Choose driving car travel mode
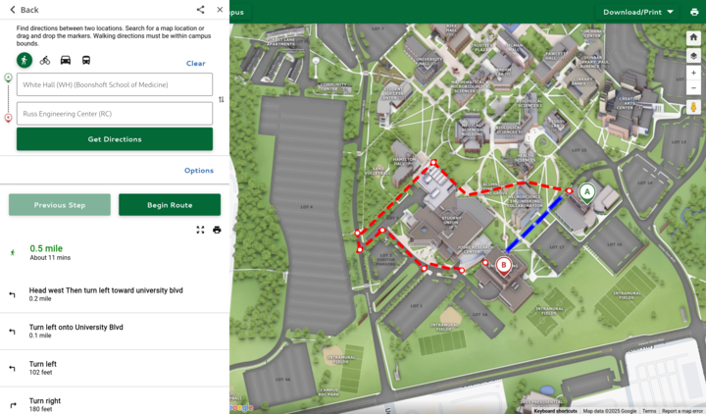 click(66, 60)
